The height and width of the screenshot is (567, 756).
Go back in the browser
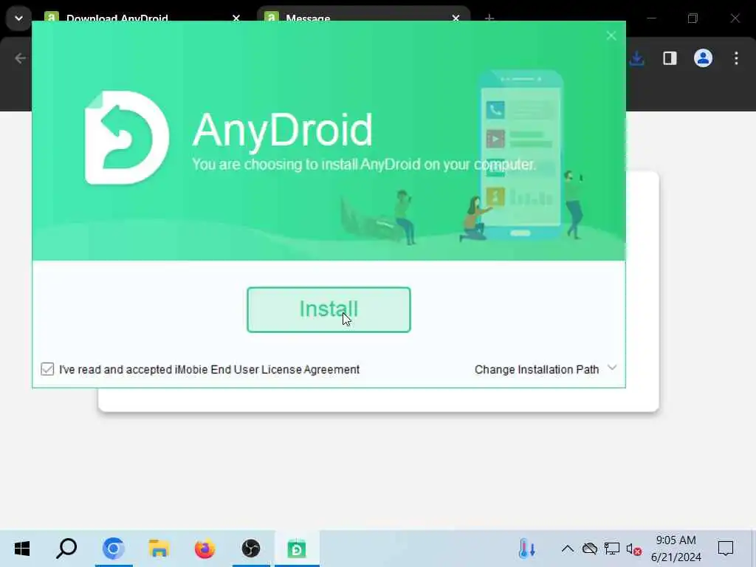click(20, 58)
